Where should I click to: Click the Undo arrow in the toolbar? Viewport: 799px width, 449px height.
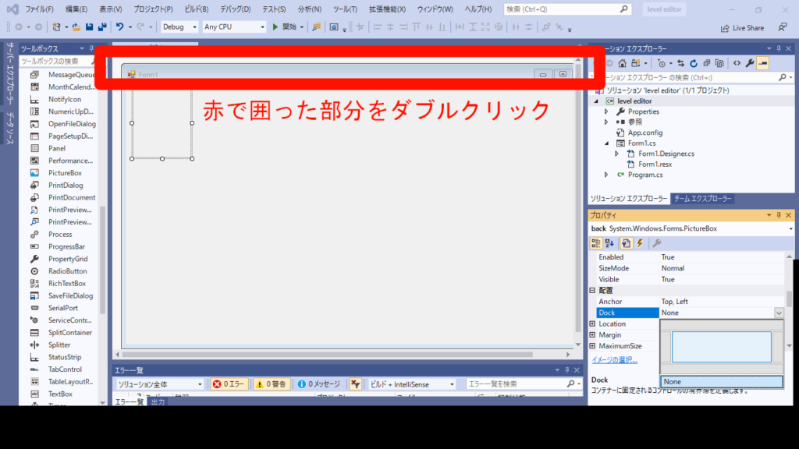(x=119, y=27)
